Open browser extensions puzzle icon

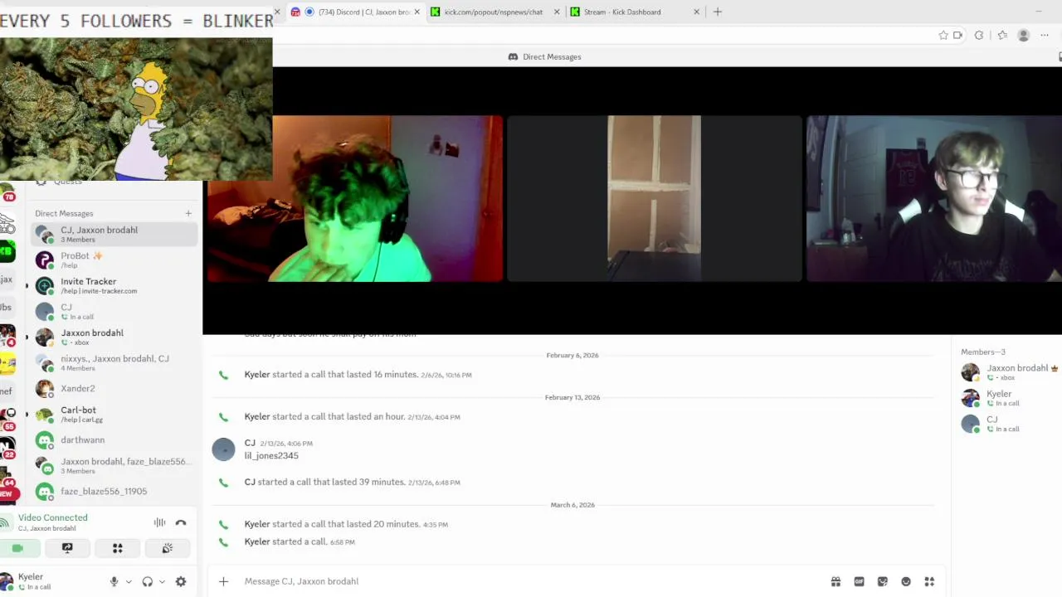click(979, 36)
